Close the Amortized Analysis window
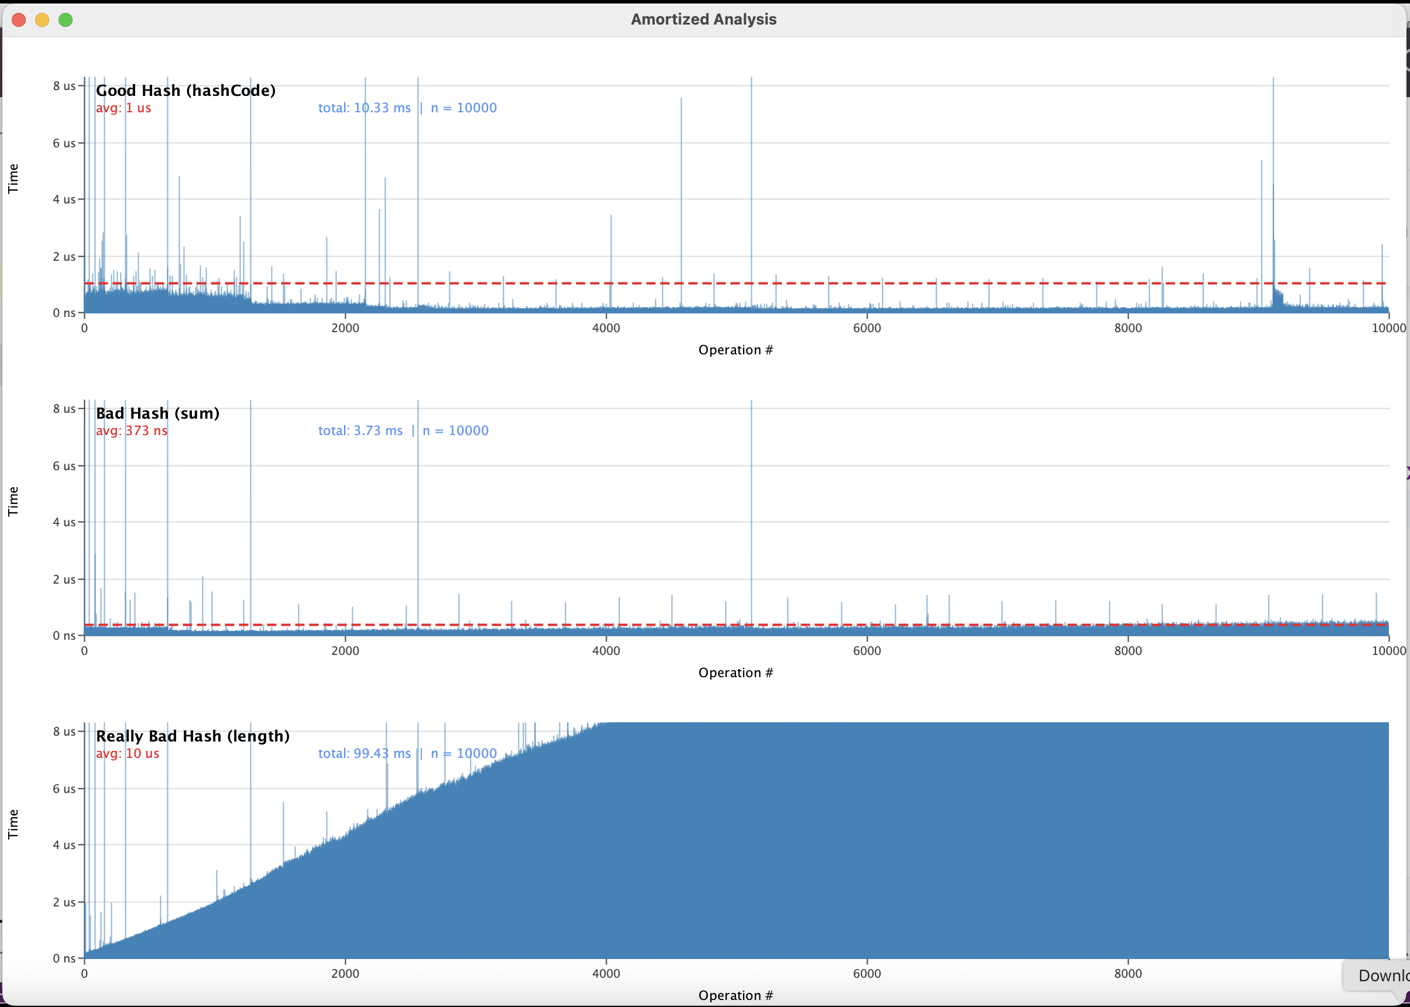Viewport: 1410px width, 1007px height. point(19,20)
